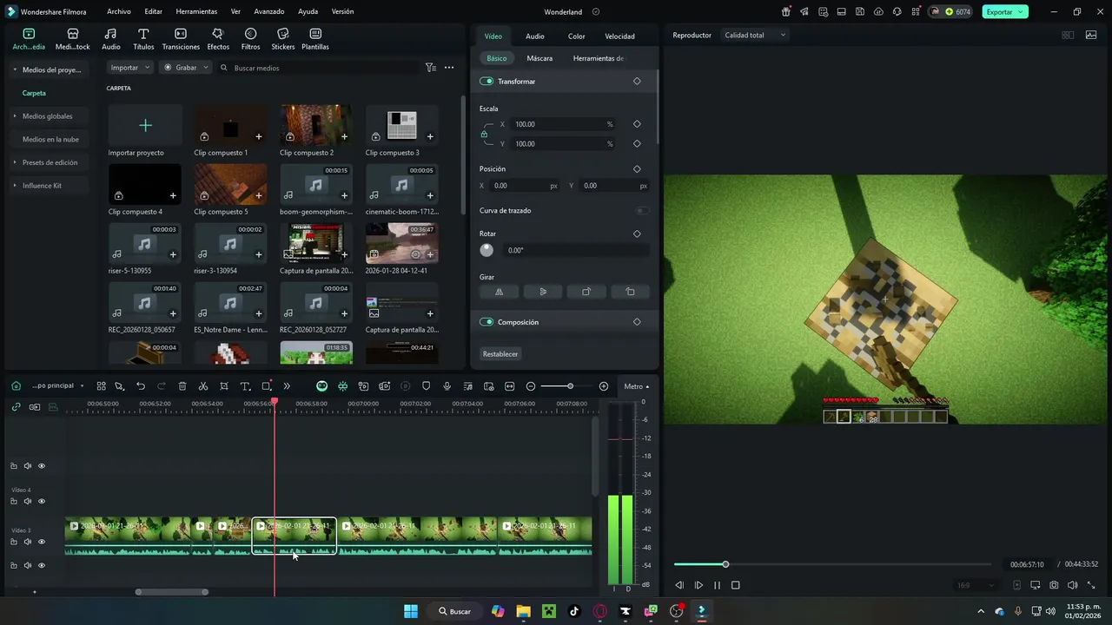Image resolution: width=1112 pixels, height=625 pixels.
Task: Open the Plantillas panel
Action: coord(315,39)
